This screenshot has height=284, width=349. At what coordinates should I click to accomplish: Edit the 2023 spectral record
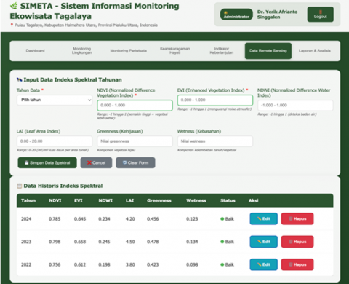[264, 242]
